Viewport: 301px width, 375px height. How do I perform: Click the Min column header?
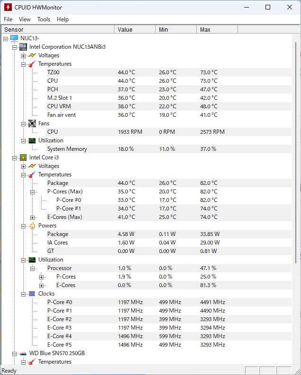[x=177, y=29]
